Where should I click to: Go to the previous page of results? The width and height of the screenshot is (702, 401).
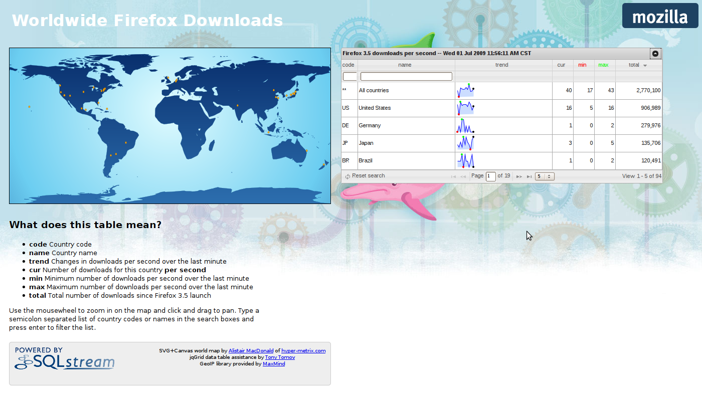pyautogui.click(x=463, y=176)
